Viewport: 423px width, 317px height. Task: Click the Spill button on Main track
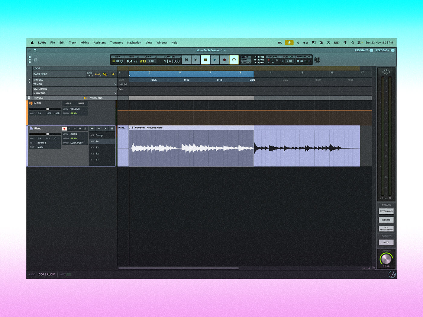pos(68,104)
